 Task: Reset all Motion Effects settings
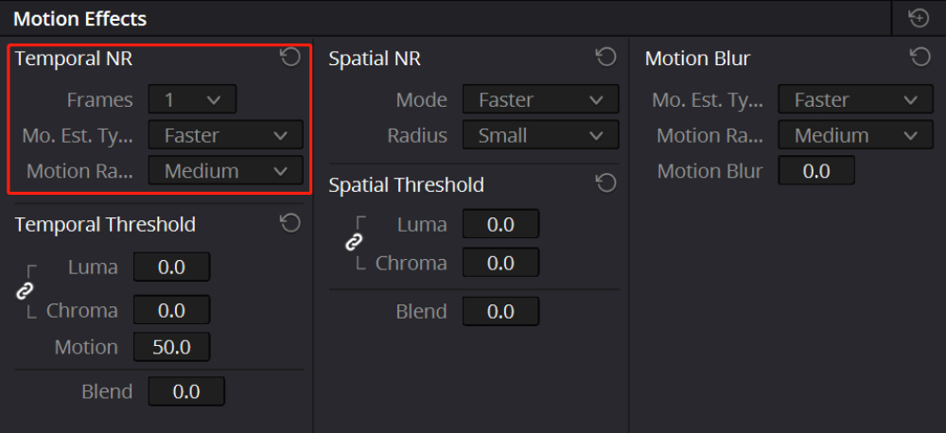[x=918, y=18]
